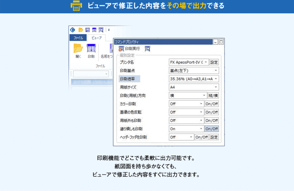The width and height of the screenshot is (294, 191).
Task: Toggle カラー印刷 with its On/Off button
Action: (x=211, y=104)
